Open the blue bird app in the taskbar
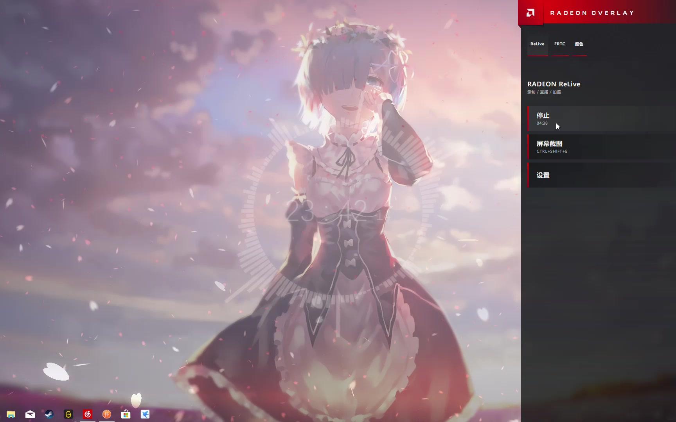676x422 pixels. click(x=145, y=414)
